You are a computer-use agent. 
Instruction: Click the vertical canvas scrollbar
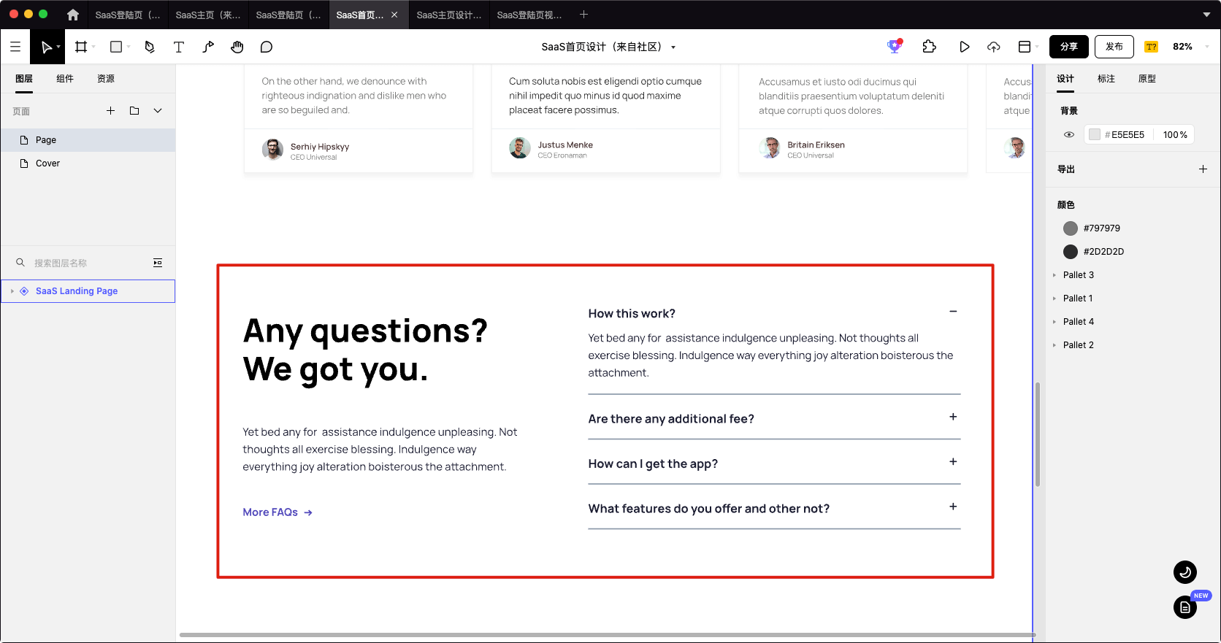(x=1038, y=434)
